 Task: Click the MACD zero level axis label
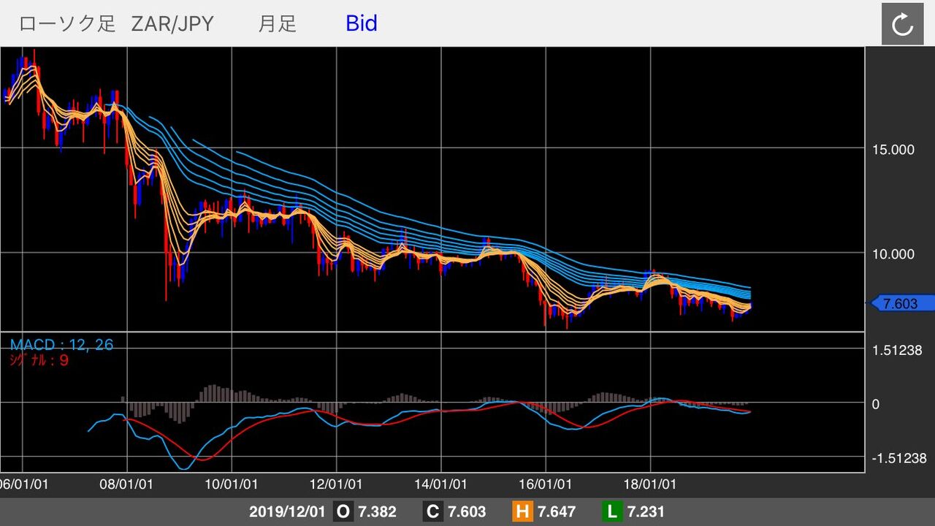pos(875,404)
